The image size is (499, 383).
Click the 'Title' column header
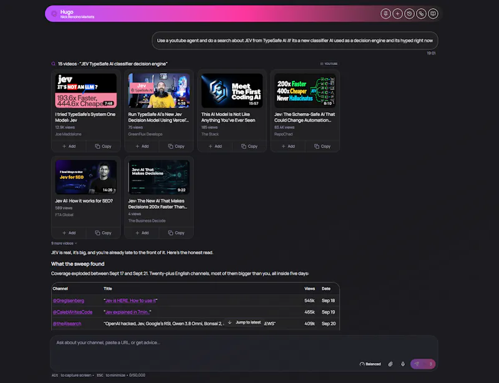coord(107,289)
